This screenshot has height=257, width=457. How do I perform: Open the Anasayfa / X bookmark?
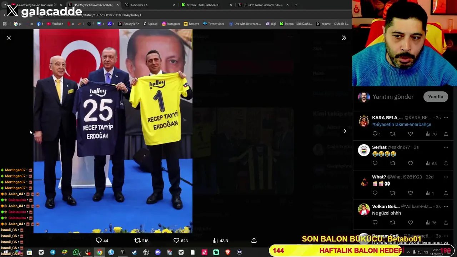point(129,24)
